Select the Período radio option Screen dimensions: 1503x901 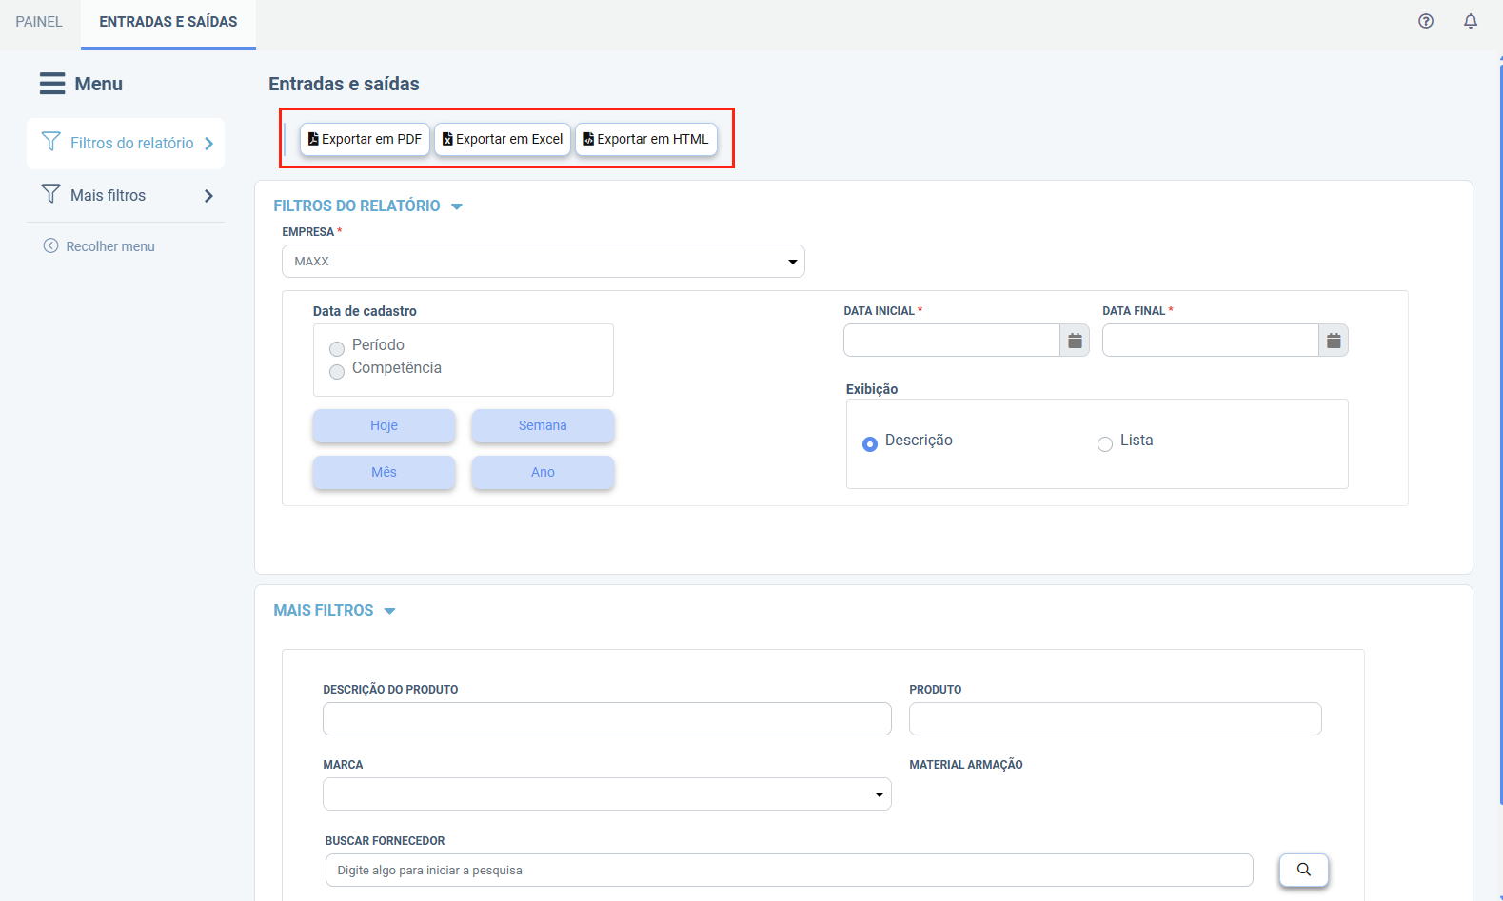point(337,348)
